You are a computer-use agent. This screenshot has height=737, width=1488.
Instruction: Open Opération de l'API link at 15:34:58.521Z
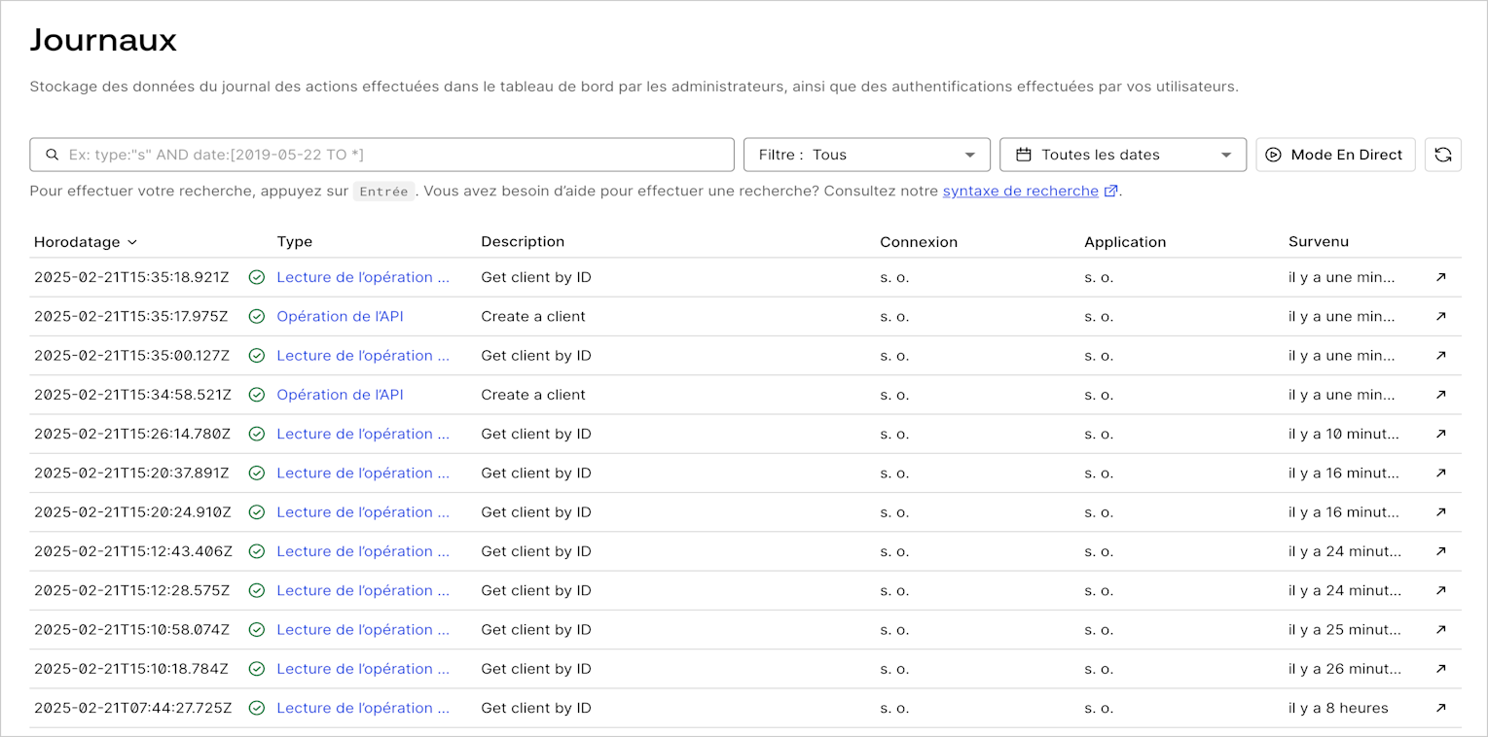(x=340, y=395)
